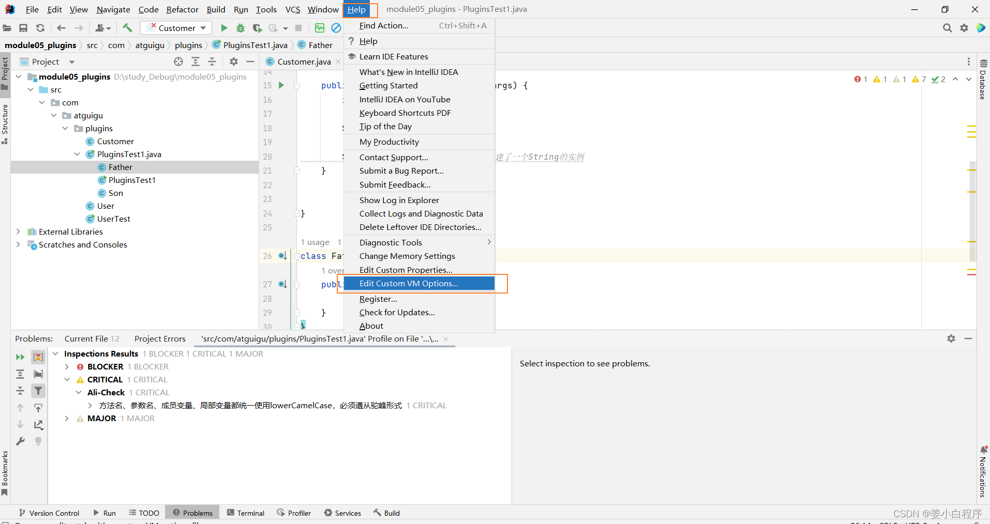Choose Edit Custom VM Options menu item

(419, 283)
